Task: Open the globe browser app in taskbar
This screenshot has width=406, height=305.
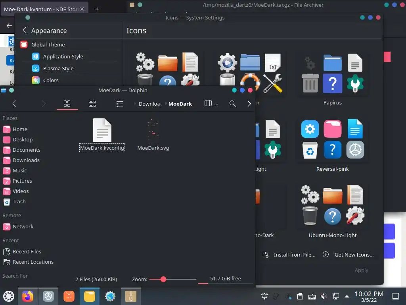Action: 110,296
